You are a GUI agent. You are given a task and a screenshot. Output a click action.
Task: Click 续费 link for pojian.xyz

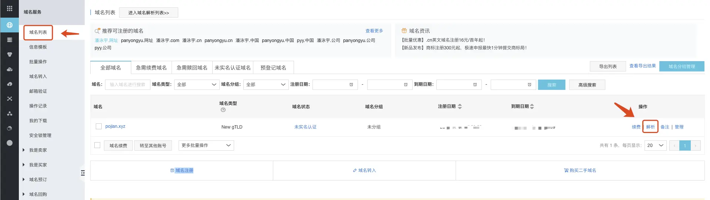pos(636,127)
